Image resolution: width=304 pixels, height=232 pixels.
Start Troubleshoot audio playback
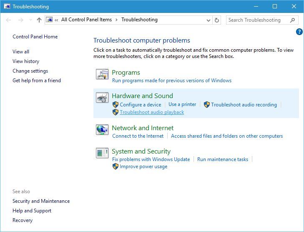[152, 112]
